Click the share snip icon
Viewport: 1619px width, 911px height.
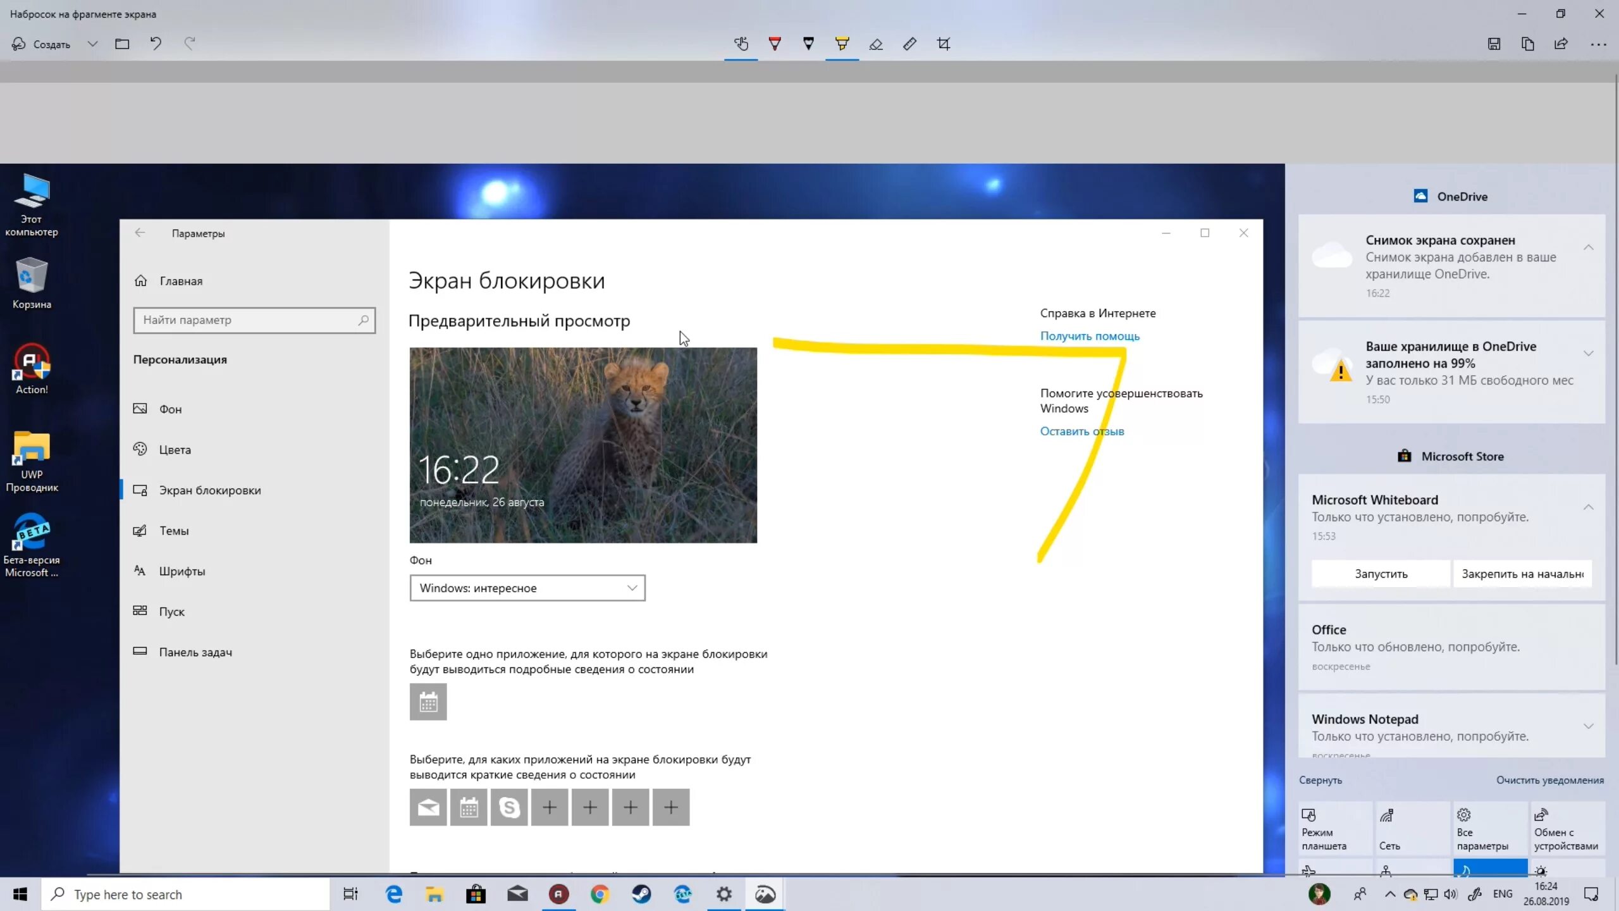click(x=1561, y=44)
